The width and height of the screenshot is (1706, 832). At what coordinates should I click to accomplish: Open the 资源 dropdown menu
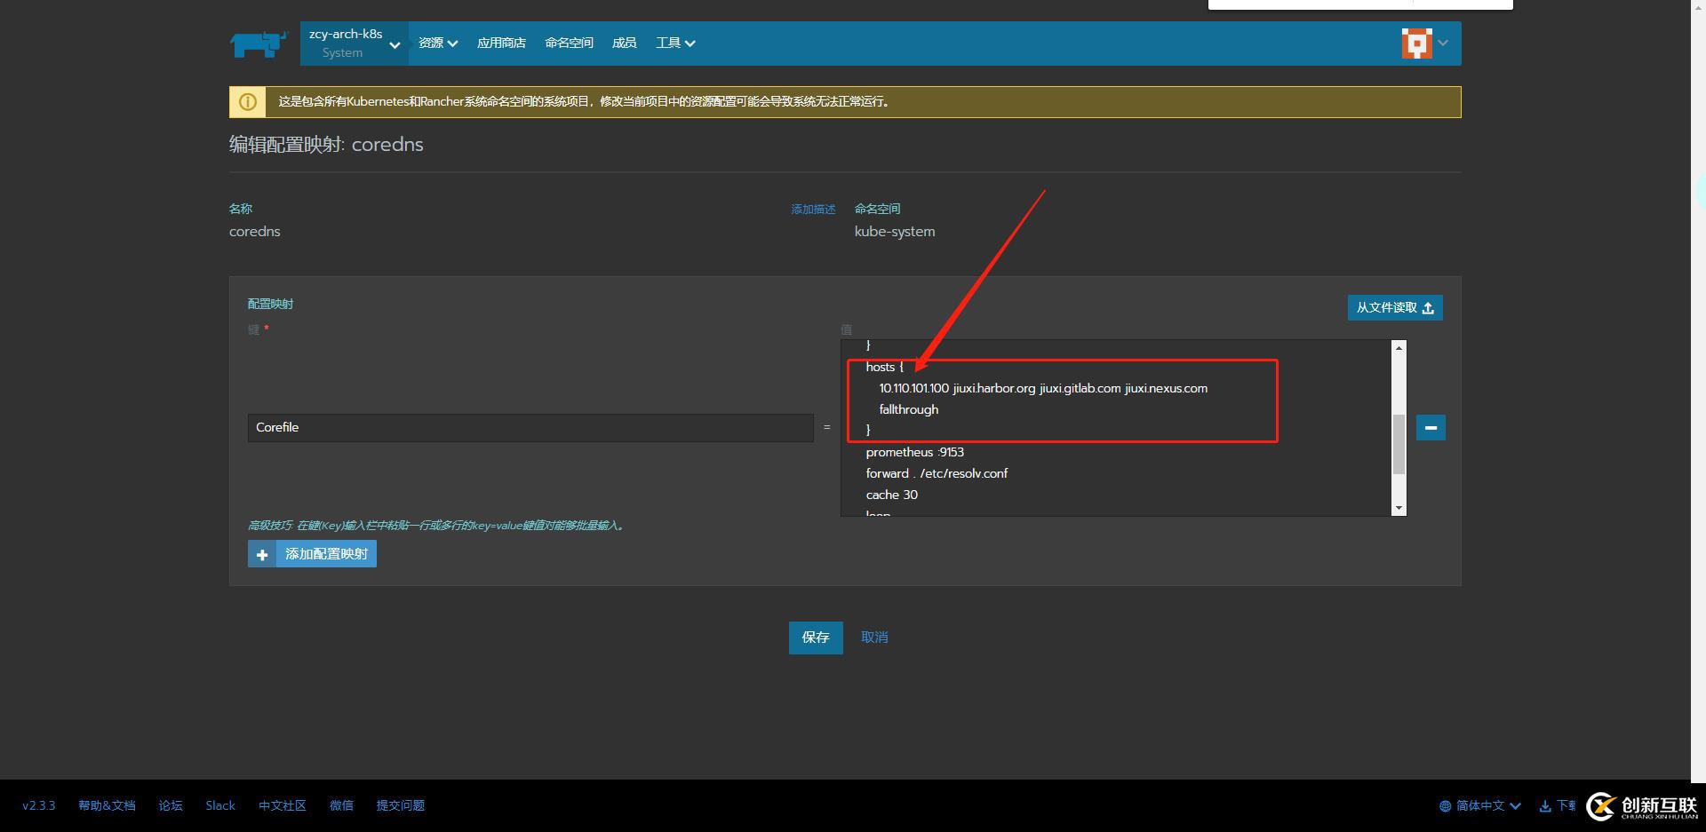437,44
